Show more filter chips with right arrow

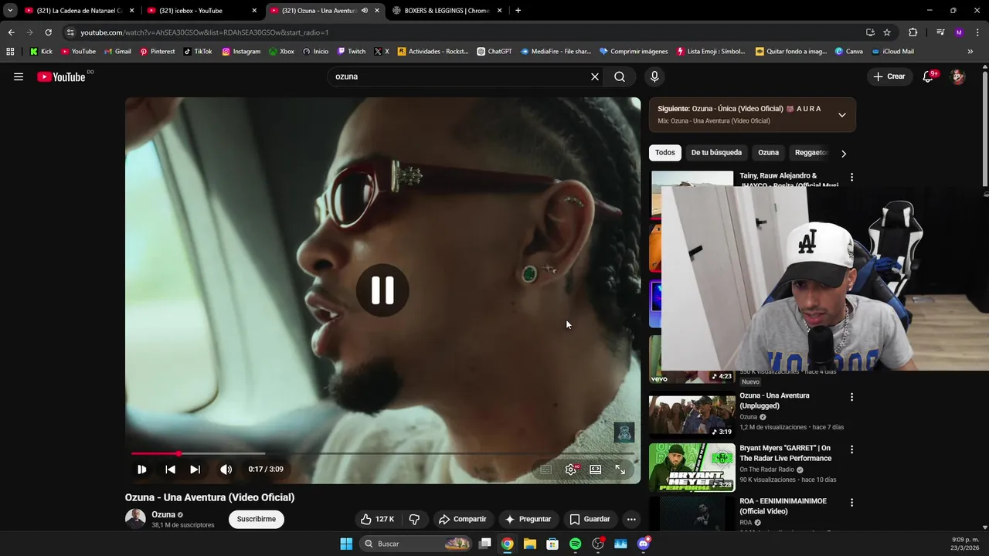(844, 153)
